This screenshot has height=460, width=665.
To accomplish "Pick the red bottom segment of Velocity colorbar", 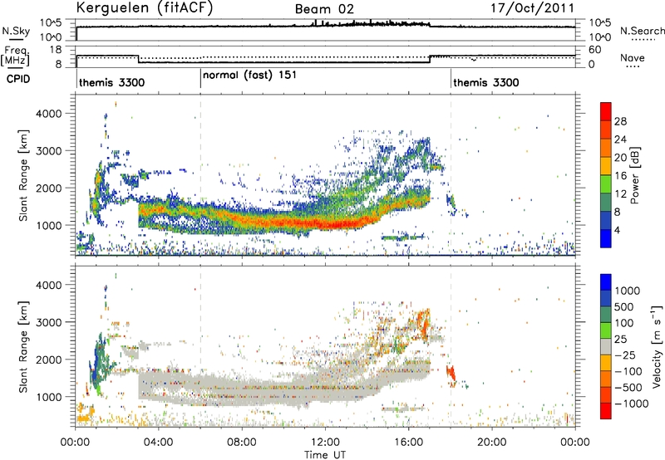I will (606, 411).
